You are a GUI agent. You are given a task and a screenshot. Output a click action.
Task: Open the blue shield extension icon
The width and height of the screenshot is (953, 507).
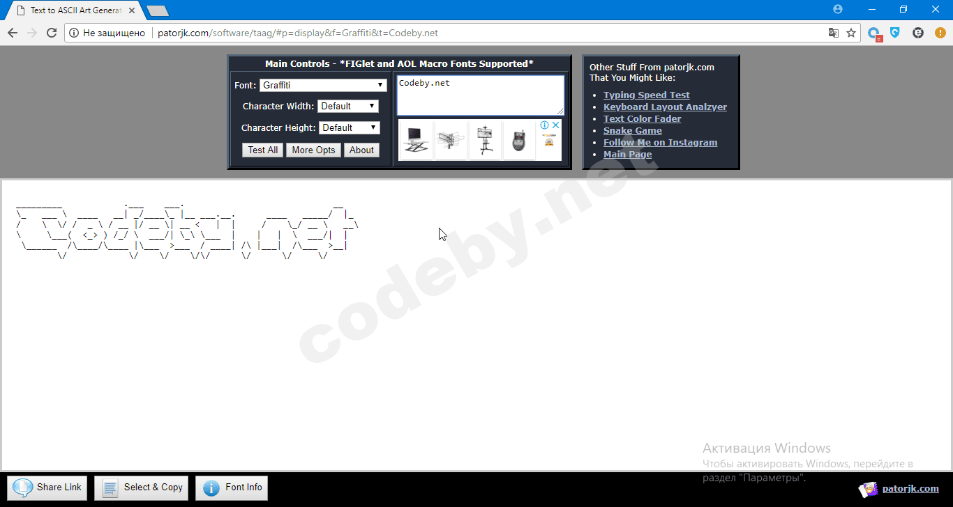coord(895,33)
